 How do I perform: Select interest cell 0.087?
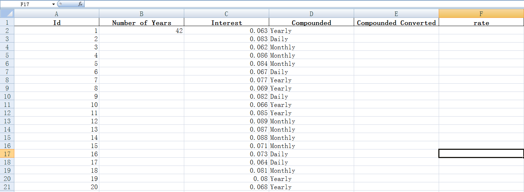[227, 129]
